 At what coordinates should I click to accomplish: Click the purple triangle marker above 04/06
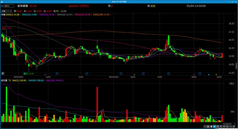(x=194, y=75)
